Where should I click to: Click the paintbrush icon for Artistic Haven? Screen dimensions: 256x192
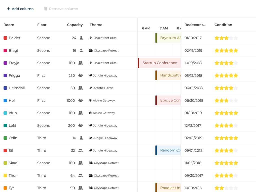click(x=91, y=88)
